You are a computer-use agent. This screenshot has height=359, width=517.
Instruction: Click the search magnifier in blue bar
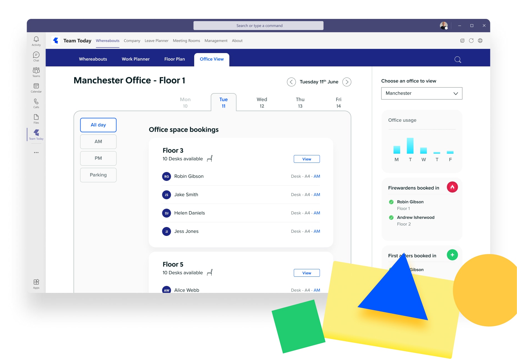(x=458, y=59)
